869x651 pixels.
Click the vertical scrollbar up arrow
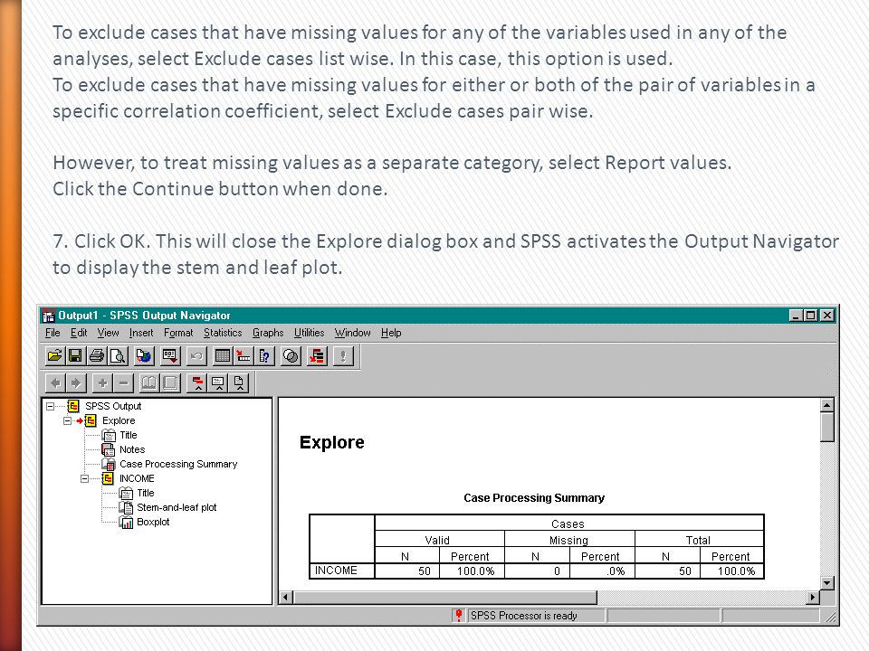point(826,405)
